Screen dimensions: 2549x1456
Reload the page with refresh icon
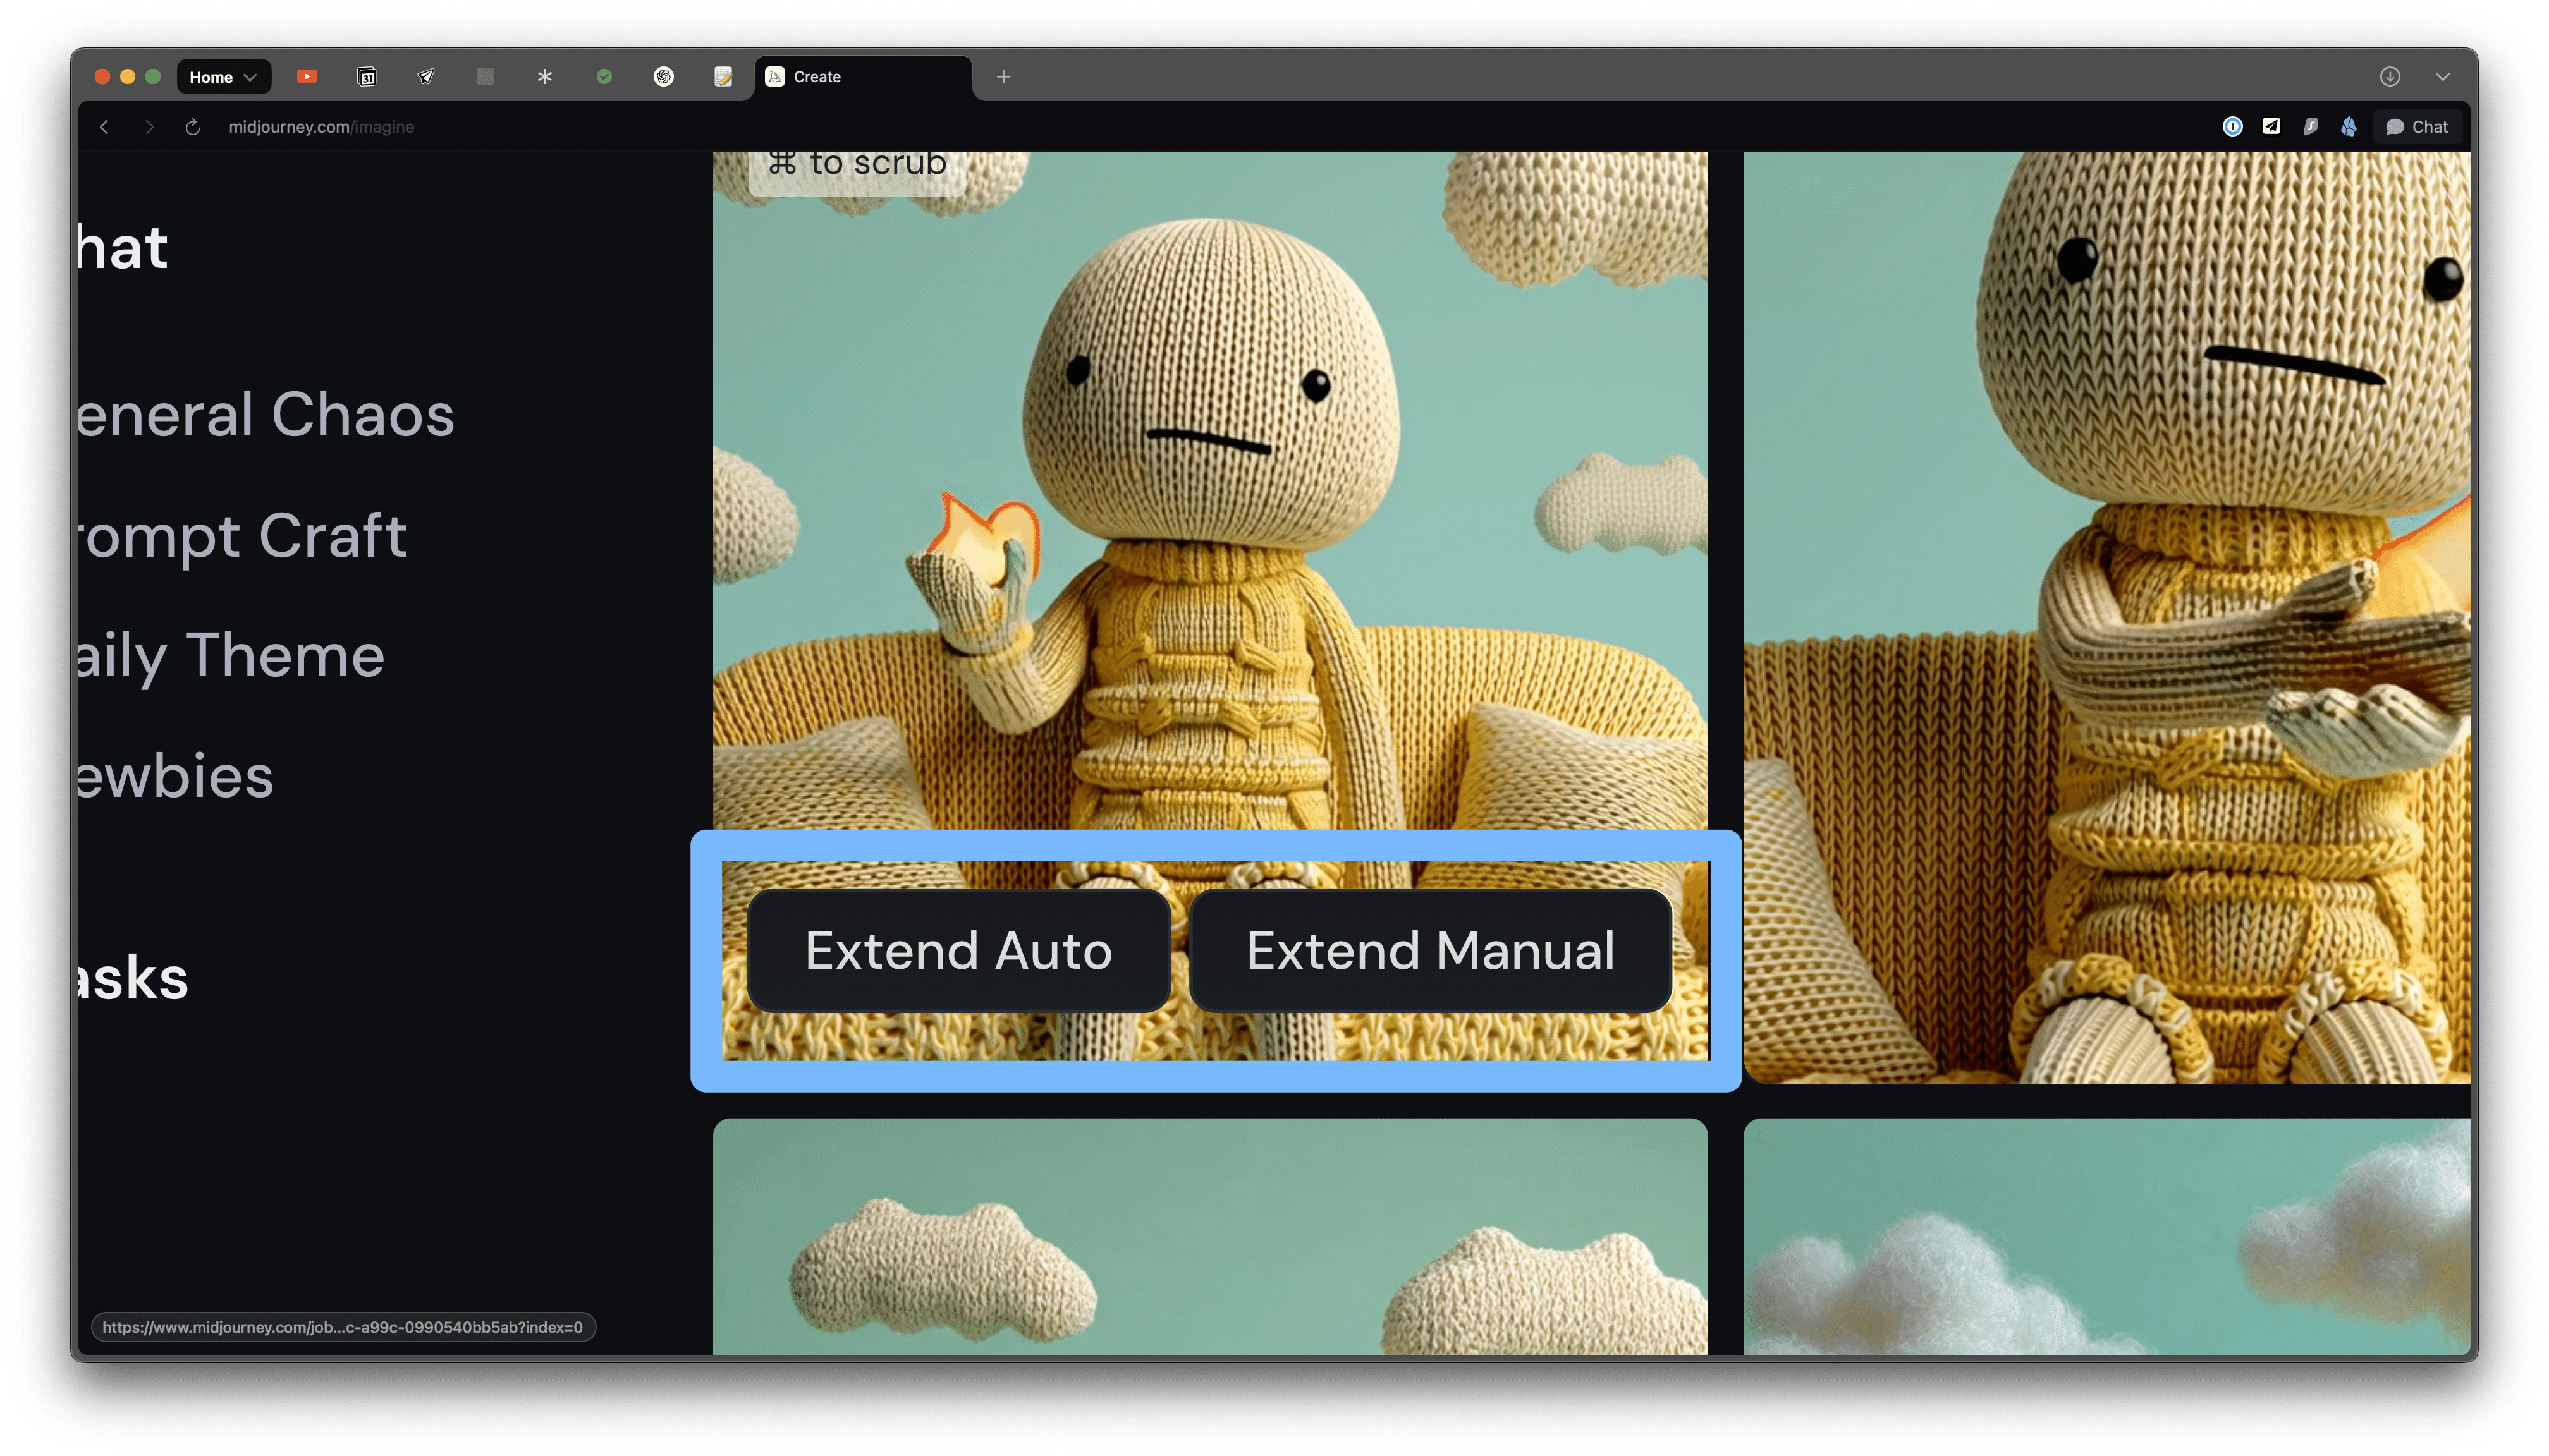click(193, 127)
